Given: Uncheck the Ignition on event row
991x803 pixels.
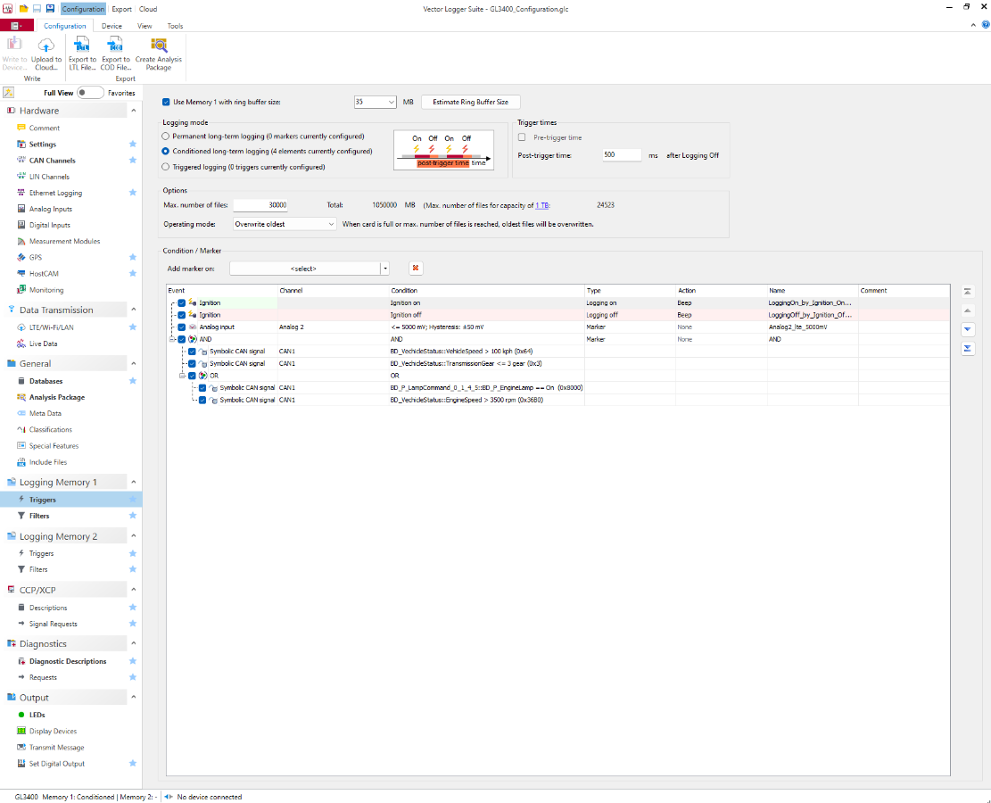Looking at the screenshot, I should [182, 302].
